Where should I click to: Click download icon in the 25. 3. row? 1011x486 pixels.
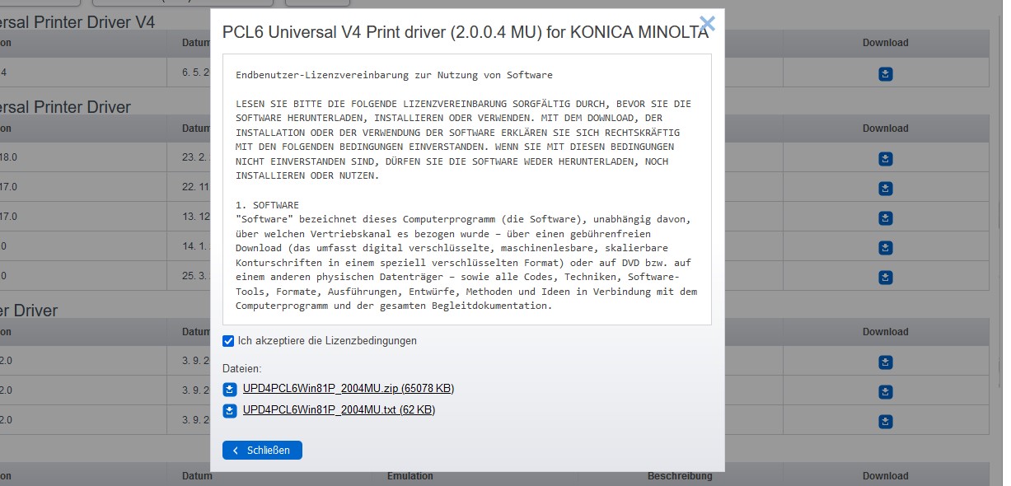click(886, 276)
